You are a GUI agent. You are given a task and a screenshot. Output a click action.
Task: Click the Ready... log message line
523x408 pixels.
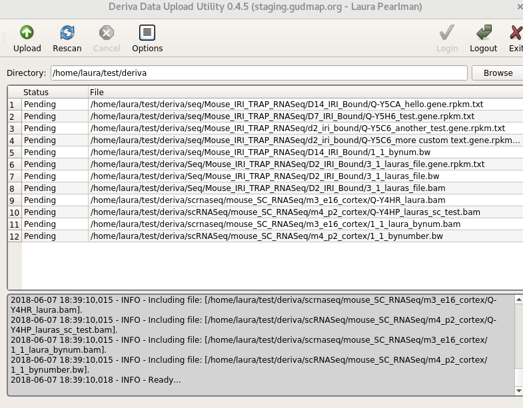pos(96,380)
